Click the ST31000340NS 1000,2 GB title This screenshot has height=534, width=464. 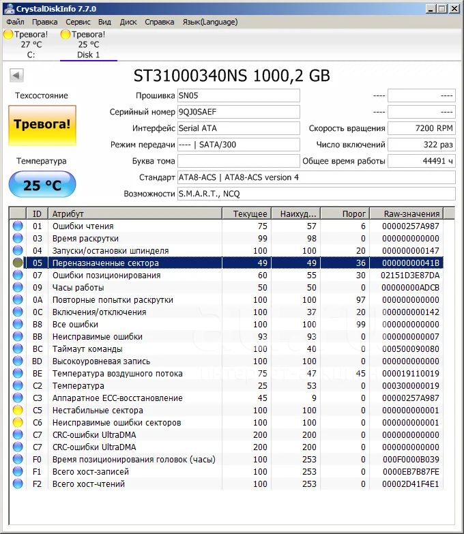(x=232, y=76)
